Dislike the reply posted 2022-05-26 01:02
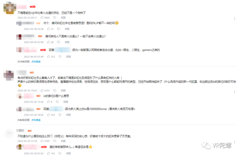239x156 pixels. pos(60,153)
